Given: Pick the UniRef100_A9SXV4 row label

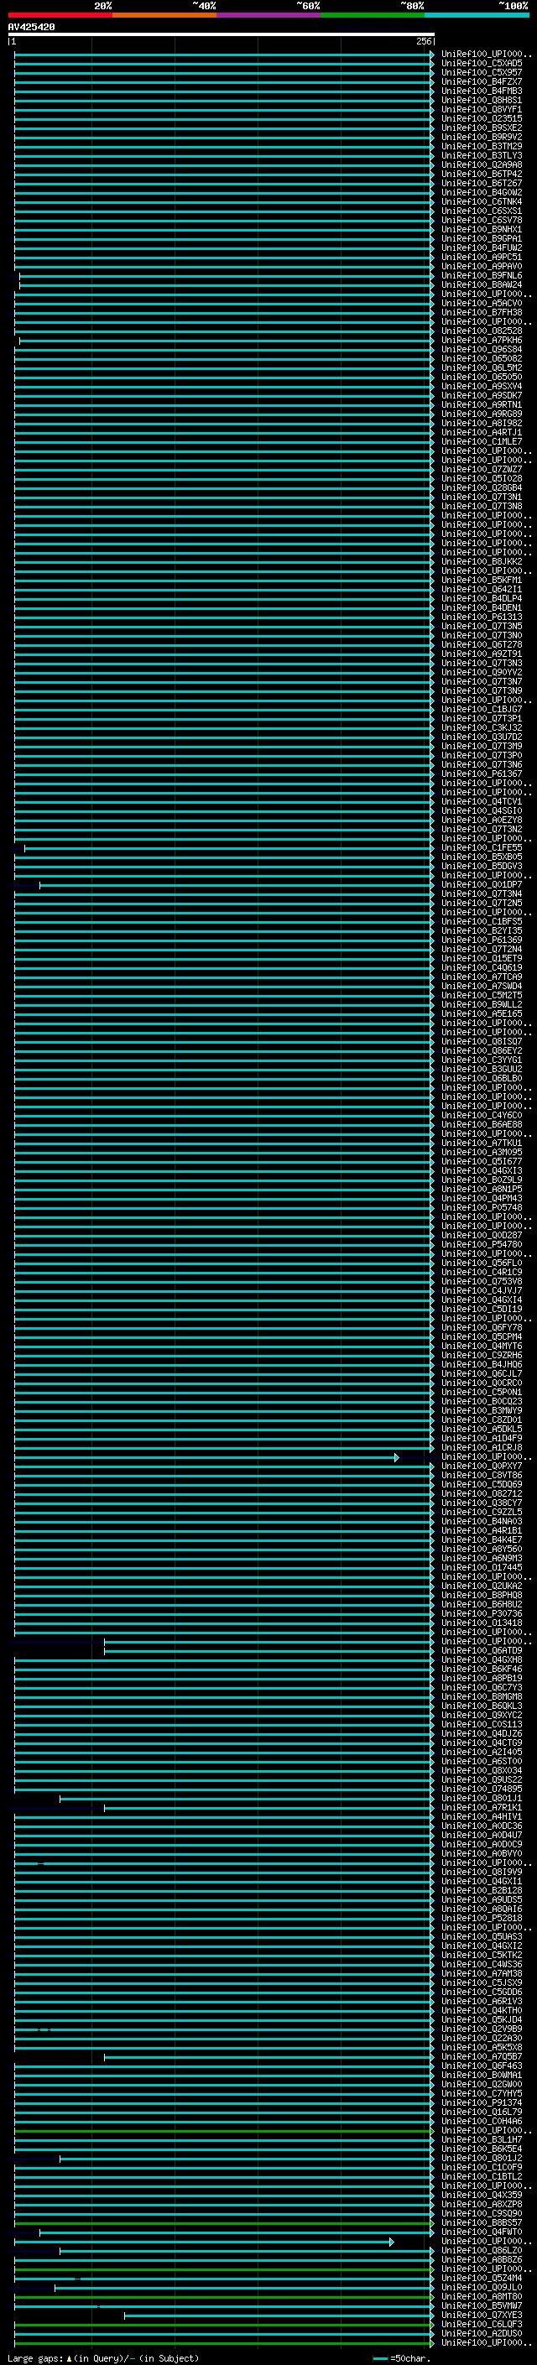Looking at the screenshot, I should point(482,387).
